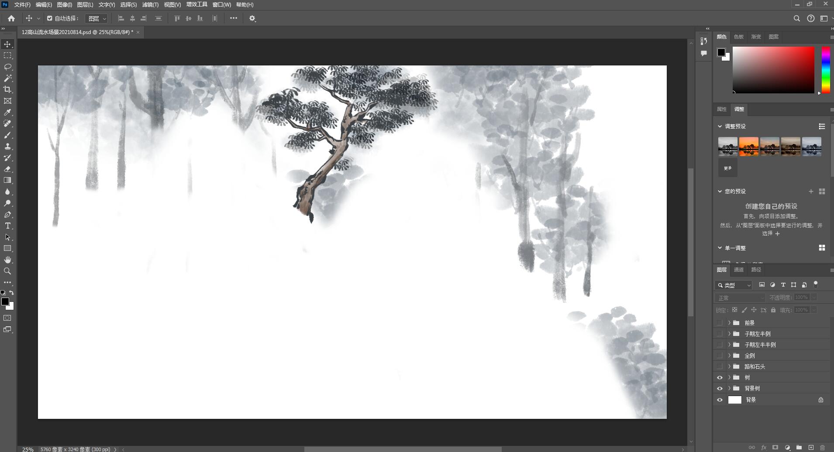Open the search icon at top right
834x452 pixels.
click(x=797, y=18)
